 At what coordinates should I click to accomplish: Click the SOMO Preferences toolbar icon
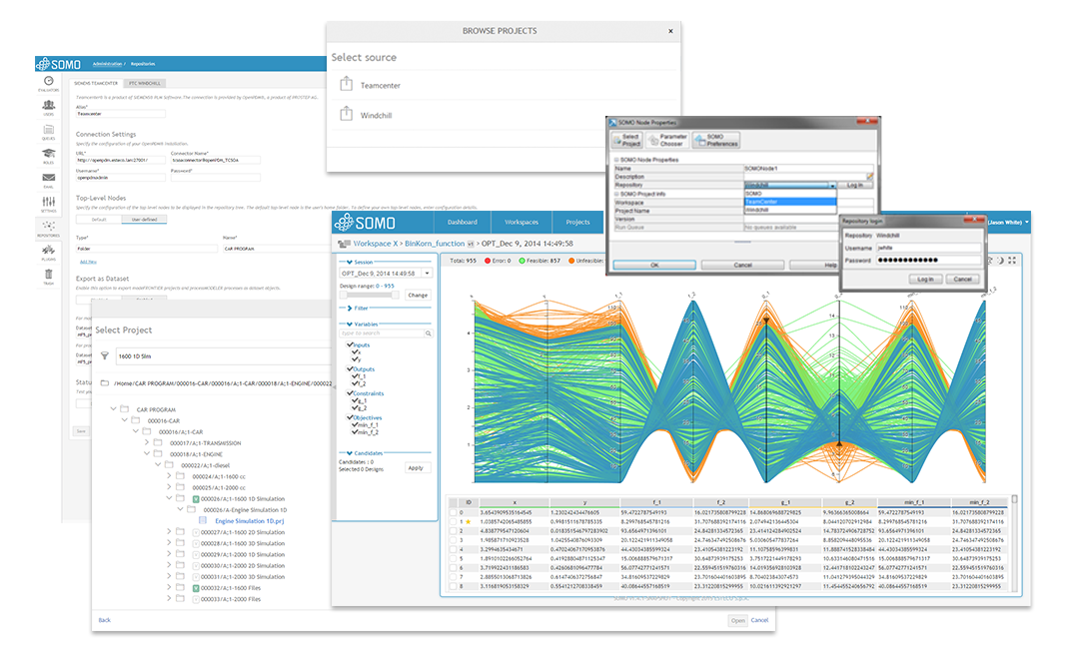(x=716, y=140)
